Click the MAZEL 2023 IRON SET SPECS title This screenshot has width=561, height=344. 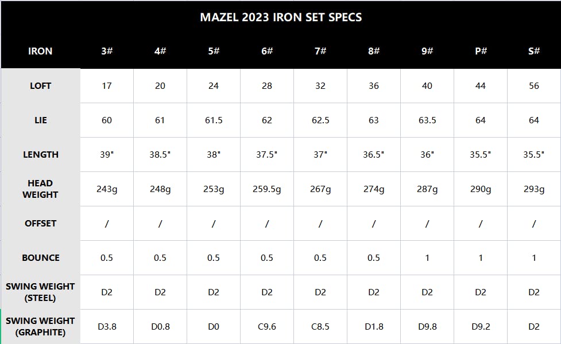click(281, 17)
